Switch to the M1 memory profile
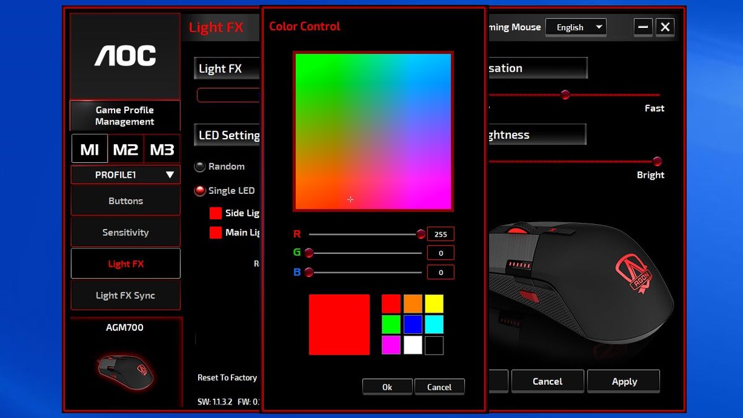Image resolution: width=743 pixels, height=418 pixels. point(90,149)
